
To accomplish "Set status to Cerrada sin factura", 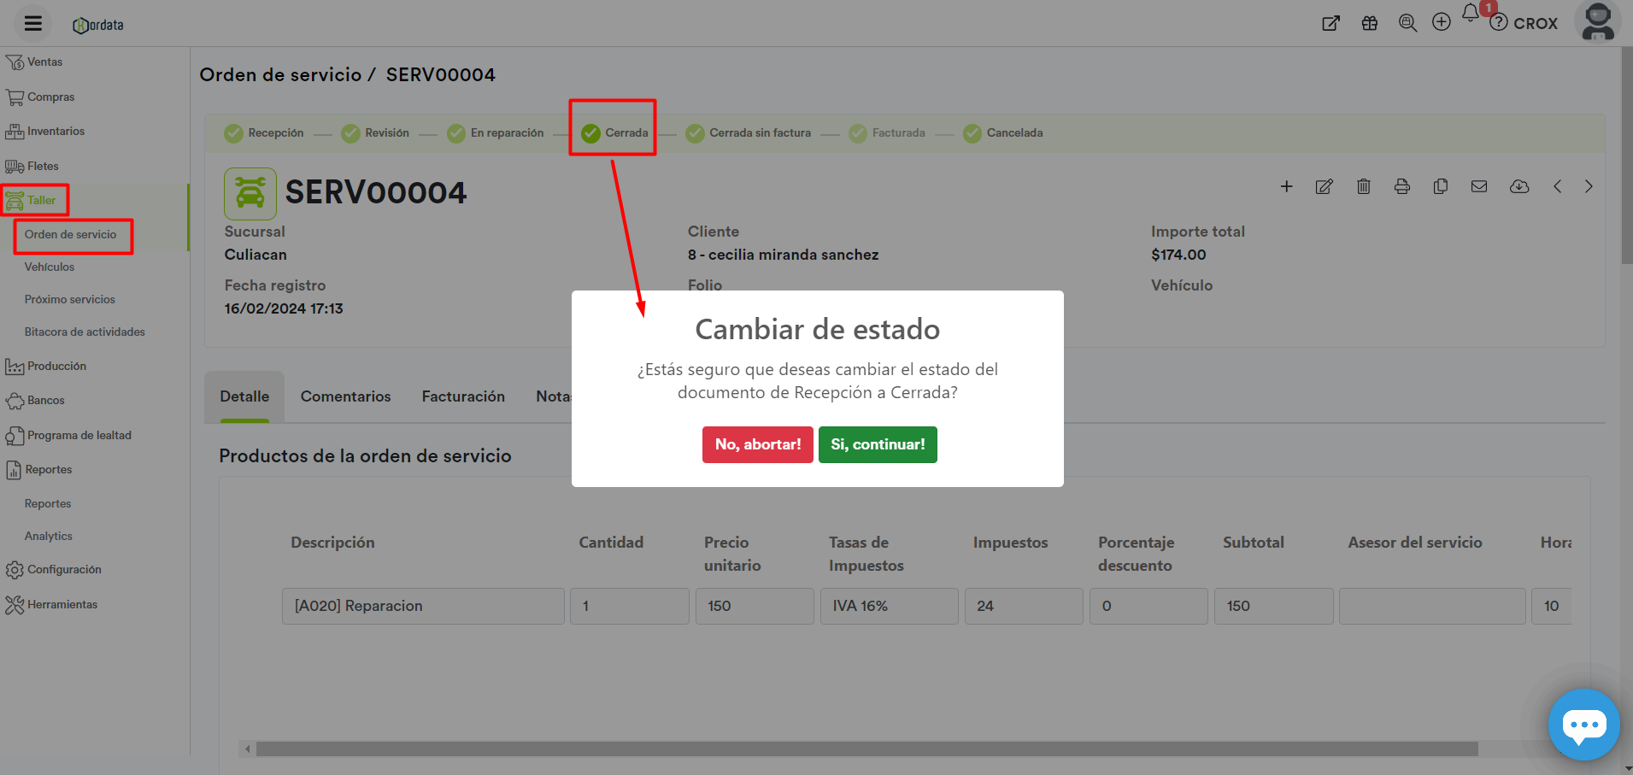I will click(x=749, y=133).
